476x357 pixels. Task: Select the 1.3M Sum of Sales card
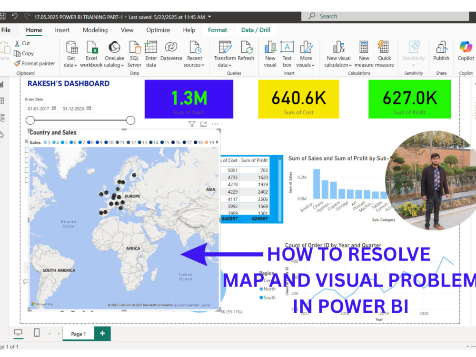[x=189, y=99]
